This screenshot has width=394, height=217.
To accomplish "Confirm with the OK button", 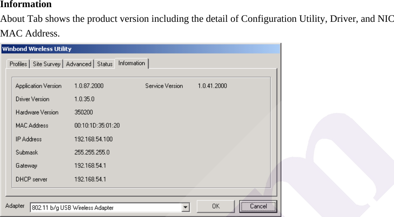I will [x=216, y=206].
